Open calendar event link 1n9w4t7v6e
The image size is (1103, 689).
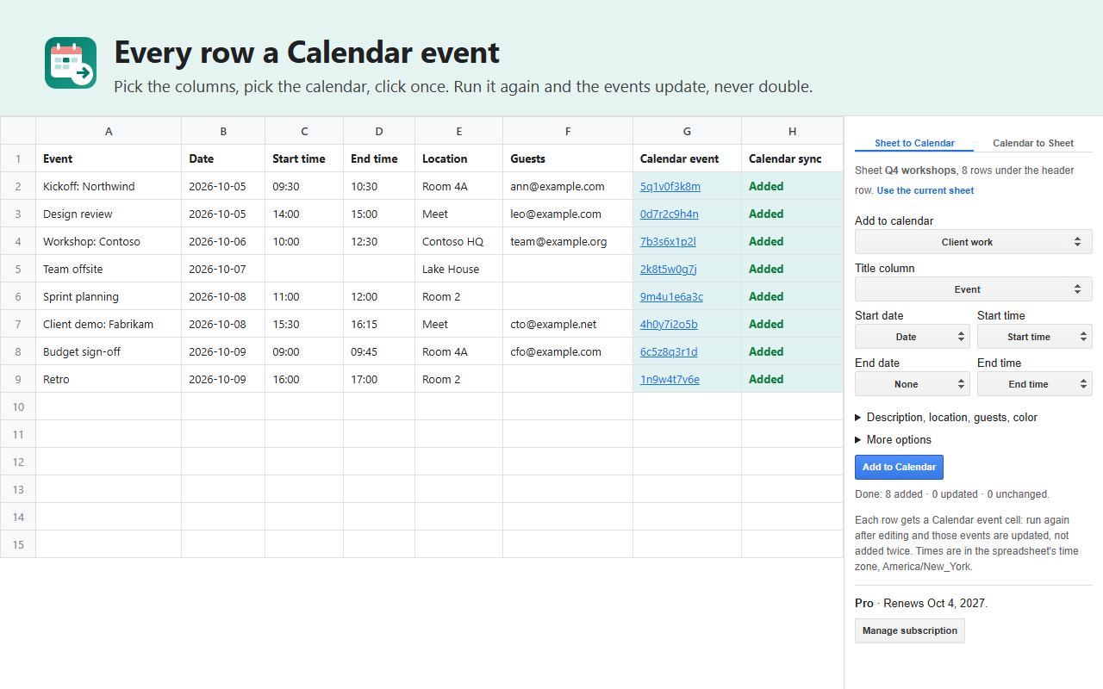[x=670, y=380]
